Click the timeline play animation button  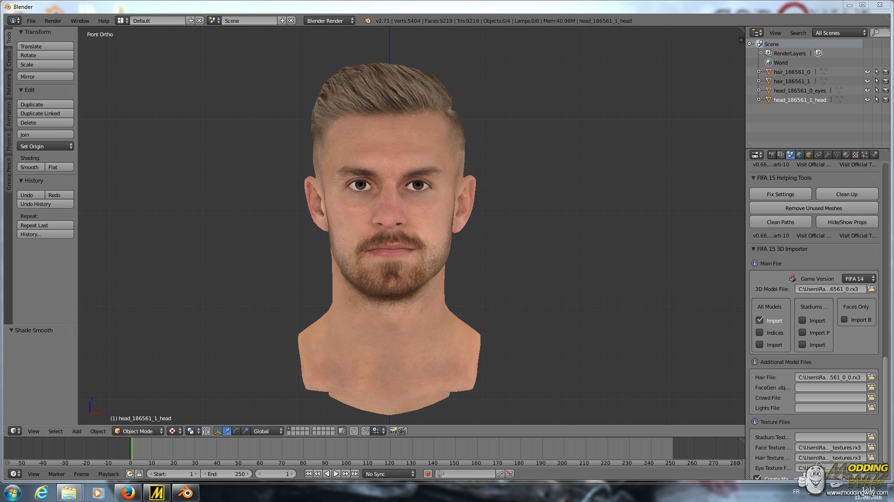pyautogui.click(x=336, y=474)
